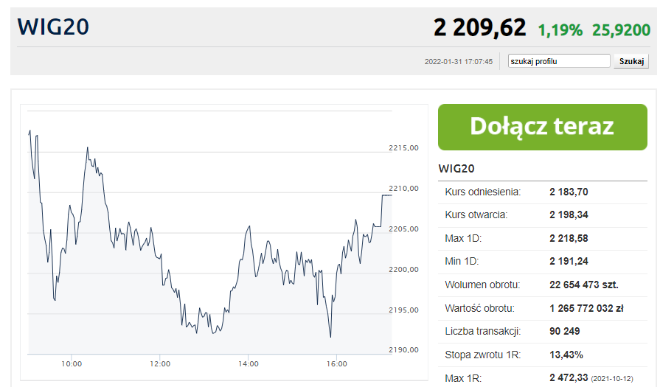Select the "Kurs otwarcia" value 2 198,34
This screenshot has width=660, height=387.
pyautogui.click(x=569, y=215)
